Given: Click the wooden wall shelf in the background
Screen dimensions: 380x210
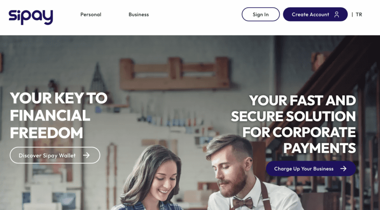Looking at the screenshot, I should [x=175, y=73].
